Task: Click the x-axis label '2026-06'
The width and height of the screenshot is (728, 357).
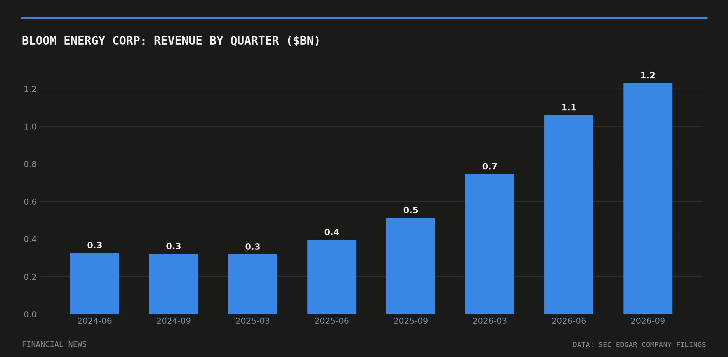Action: coord(569,321)
